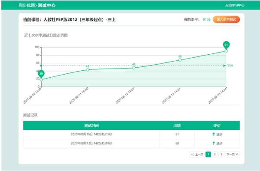
Task: Click x-axis label 2020-08-15 14:24
Action: 217,96
